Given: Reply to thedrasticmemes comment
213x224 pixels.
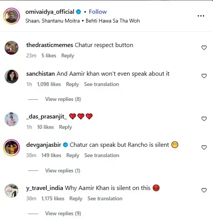Looking at the screenshot, I should (68, 55).
